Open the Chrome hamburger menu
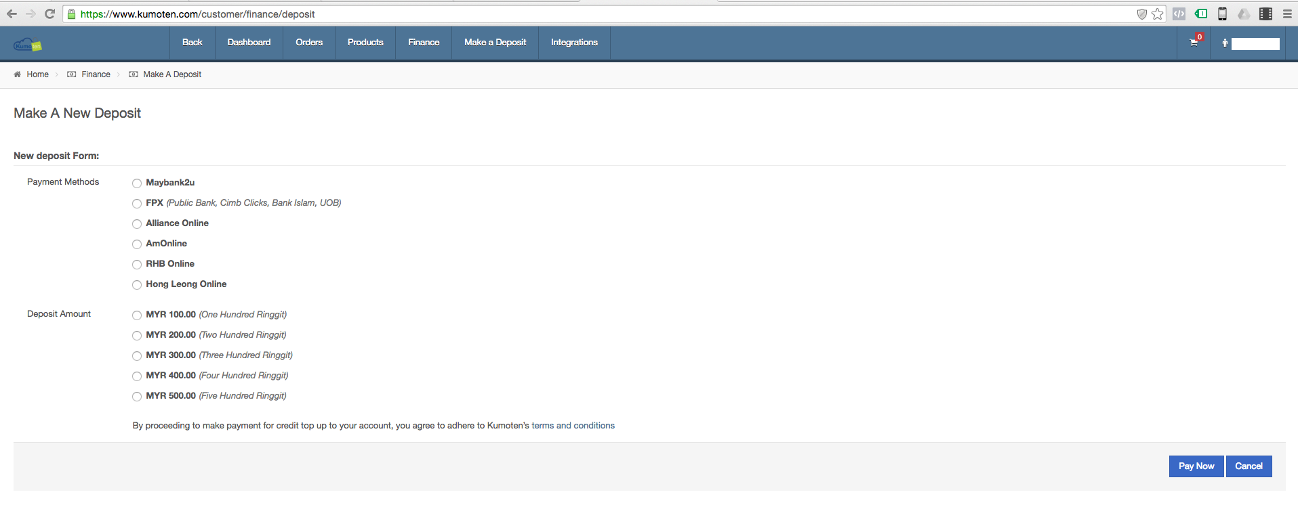1298x507 pixels. pos(1287,14)
